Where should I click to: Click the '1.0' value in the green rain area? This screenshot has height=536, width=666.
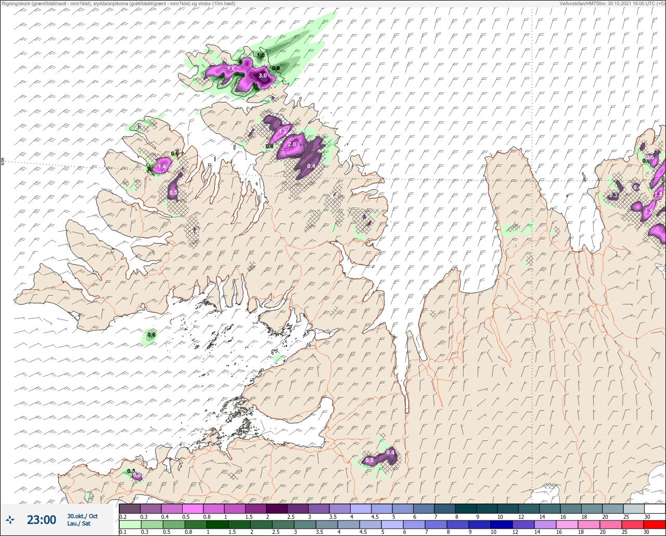point(261,56)
